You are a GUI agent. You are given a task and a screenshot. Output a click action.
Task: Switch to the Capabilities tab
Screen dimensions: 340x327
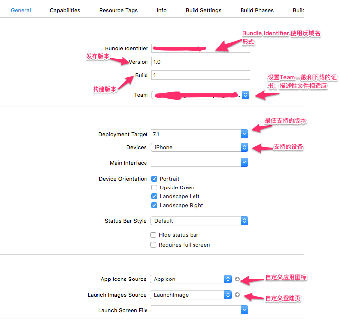65,10
